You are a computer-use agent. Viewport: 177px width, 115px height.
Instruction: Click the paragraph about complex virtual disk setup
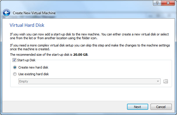coord(90,47)
